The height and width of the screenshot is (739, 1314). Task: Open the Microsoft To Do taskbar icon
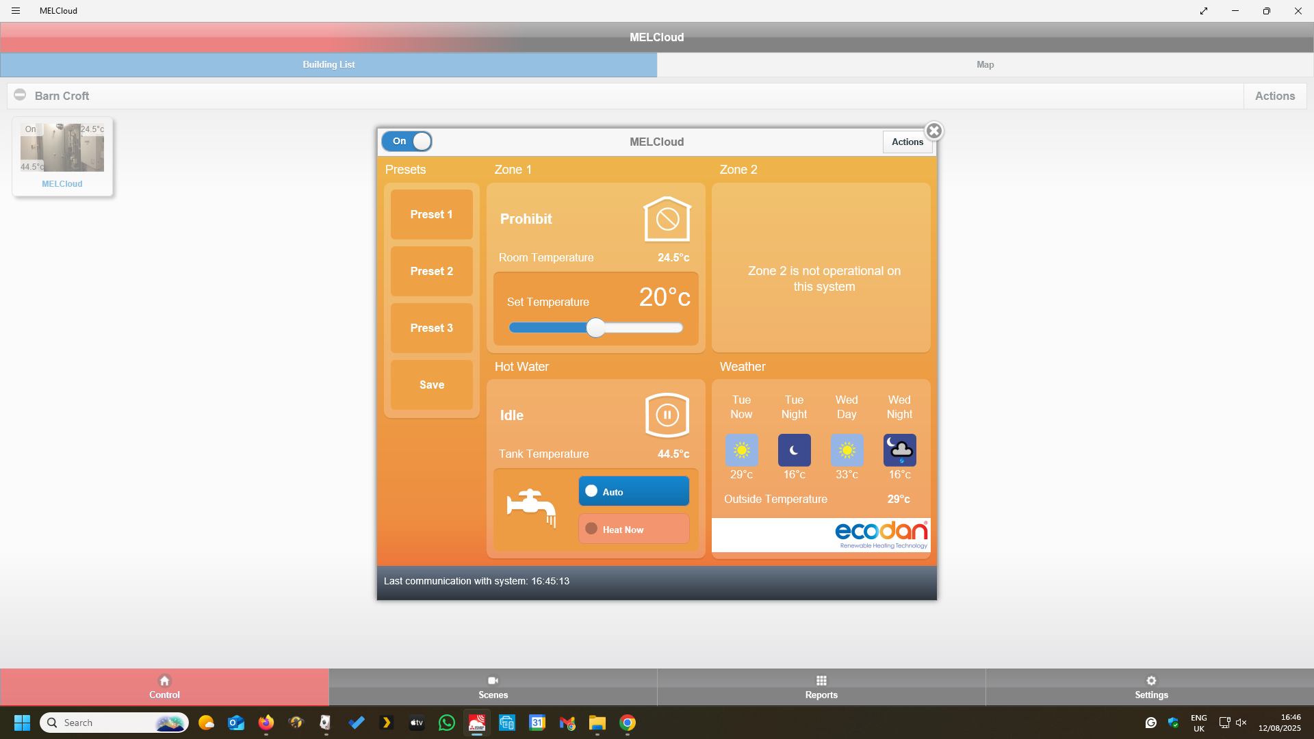point(357,723)
